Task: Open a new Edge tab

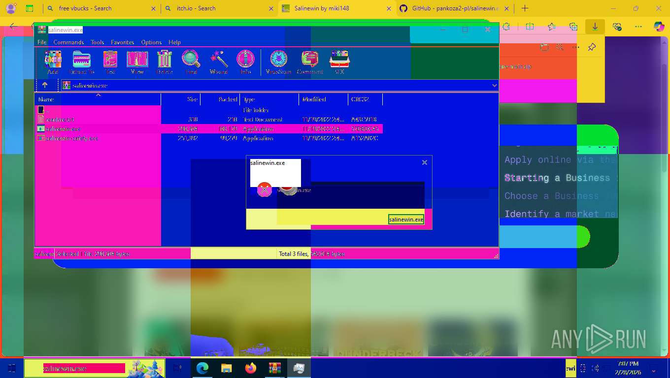Action: [525, 8]
